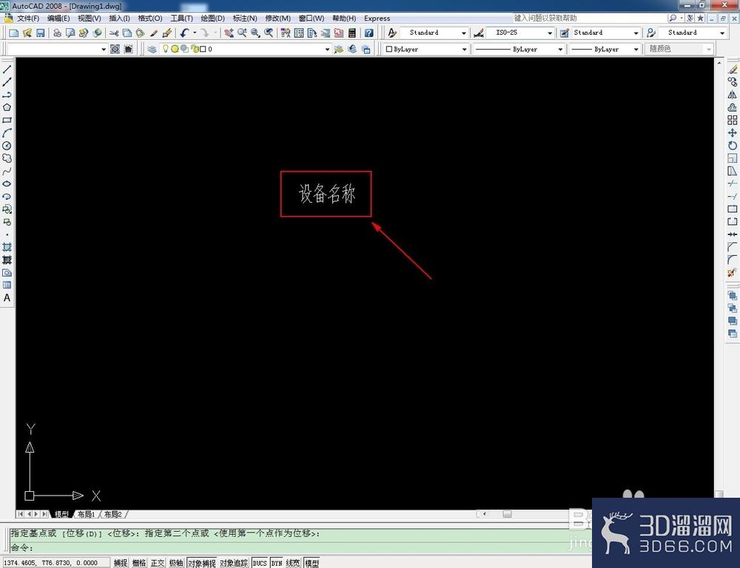Toggle 极轴 polar tracking in status bar
Viewport: 740px width, 568px height.
coord(176,563)
